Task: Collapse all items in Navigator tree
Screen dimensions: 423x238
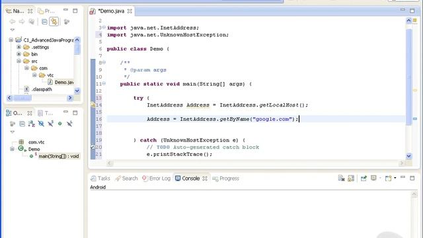Action: 44,21
